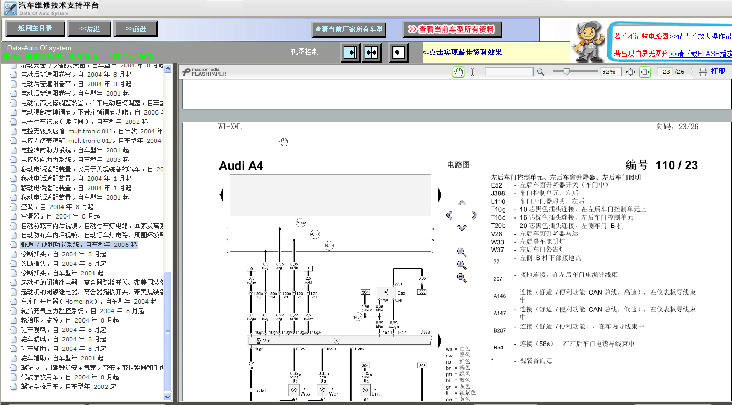
Task: Open 轮胎充气压力监控系统，自 2004 年 8 月起
Action: (x=82, y=311)
